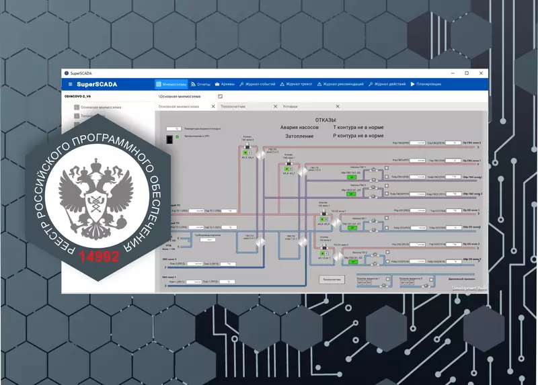Click the pump symbol under Уровень жидкости 2

[x=426, y=286]
